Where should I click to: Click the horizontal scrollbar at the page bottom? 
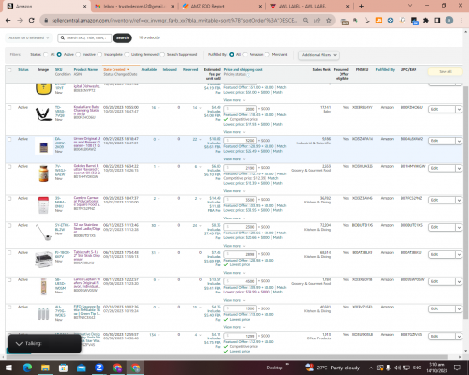coord(227,357)
